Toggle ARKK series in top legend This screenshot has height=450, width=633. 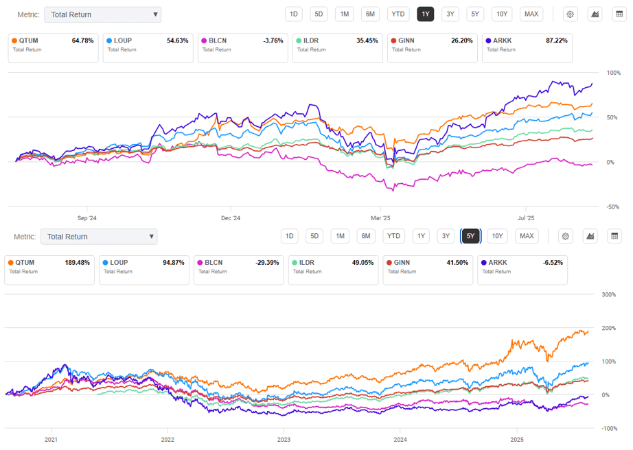527,48
